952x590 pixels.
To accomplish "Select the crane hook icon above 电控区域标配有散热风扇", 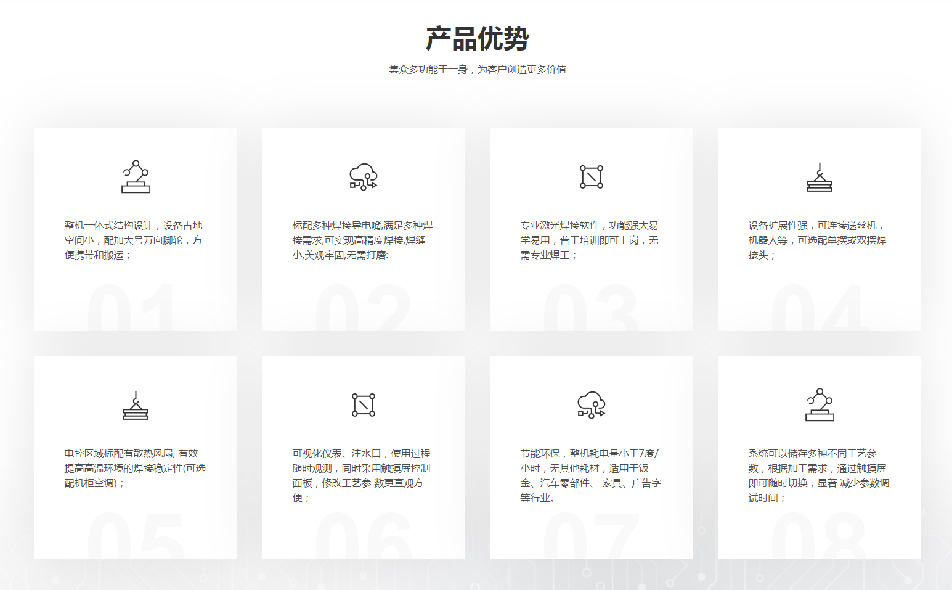I will click(x=136, y=405).
